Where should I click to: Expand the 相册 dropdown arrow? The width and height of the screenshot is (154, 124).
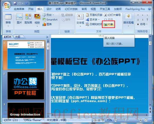click(37, 26)
